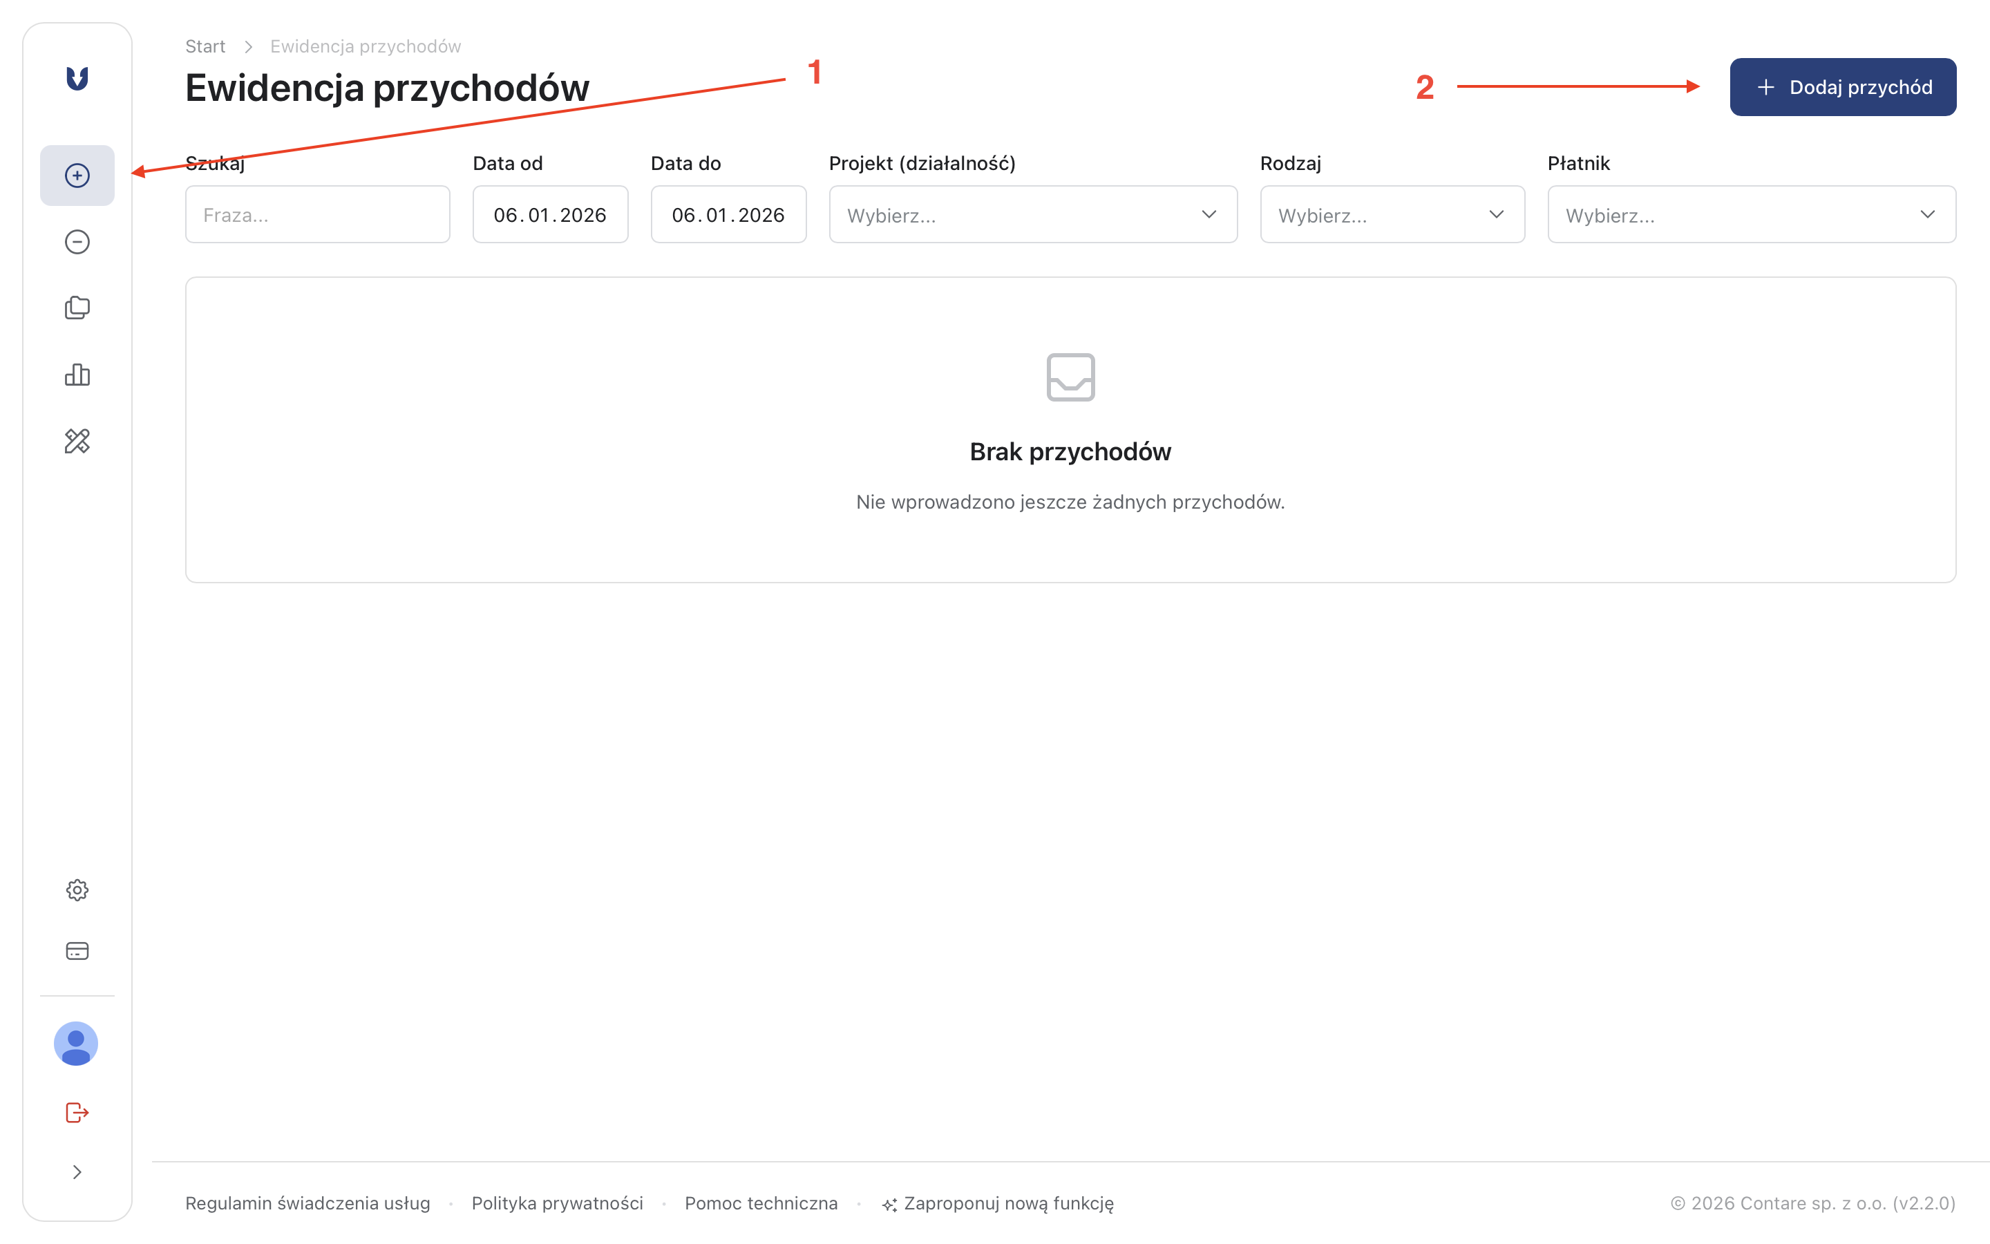This screenshot has height=1244, width=1990.
Task: Open the Płatnik dropdown
Action: pyautogui.click(x=1751, y=215)
